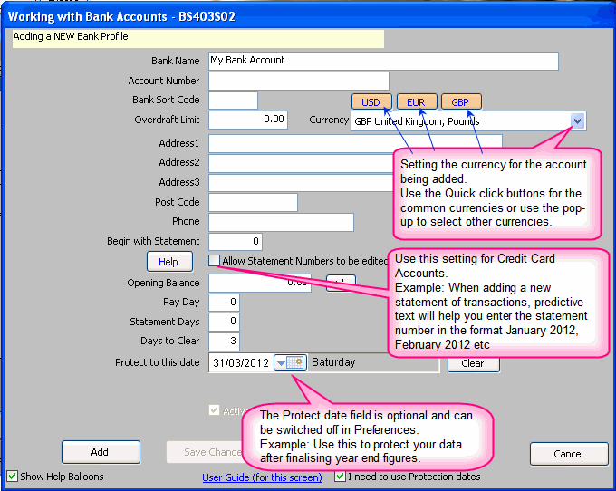Click the Overdraft Limit amount field
616x491 pixels.
(x=248, y=120)
